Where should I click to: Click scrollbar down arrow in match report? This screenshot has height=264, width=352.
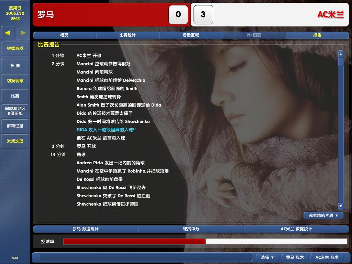[x=341, y=206]
